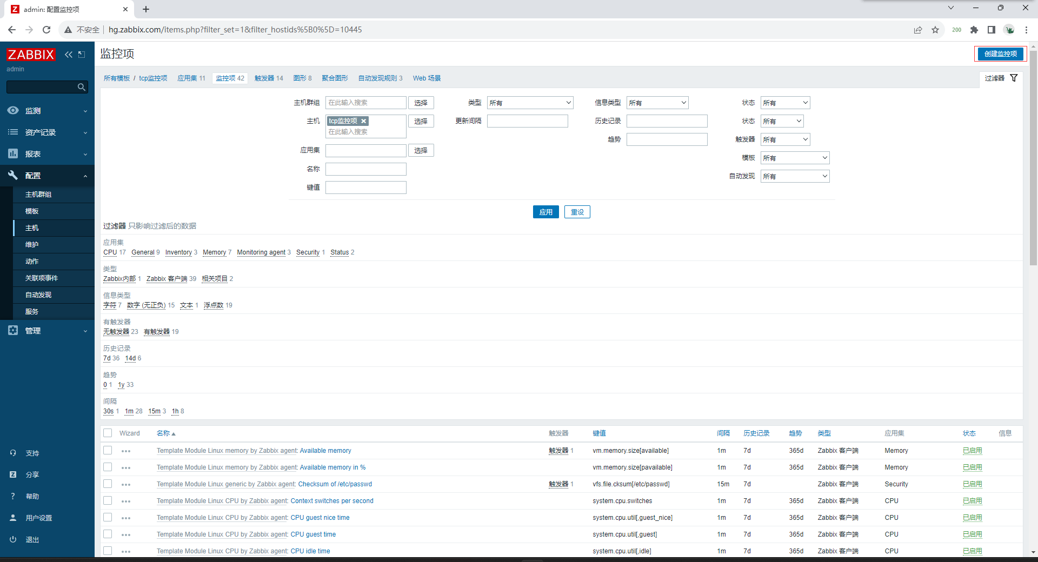The height and width of the screenshot is (562, 1038).
Task: Click the sidebar search magnifier icon
Action: point(81,87)
